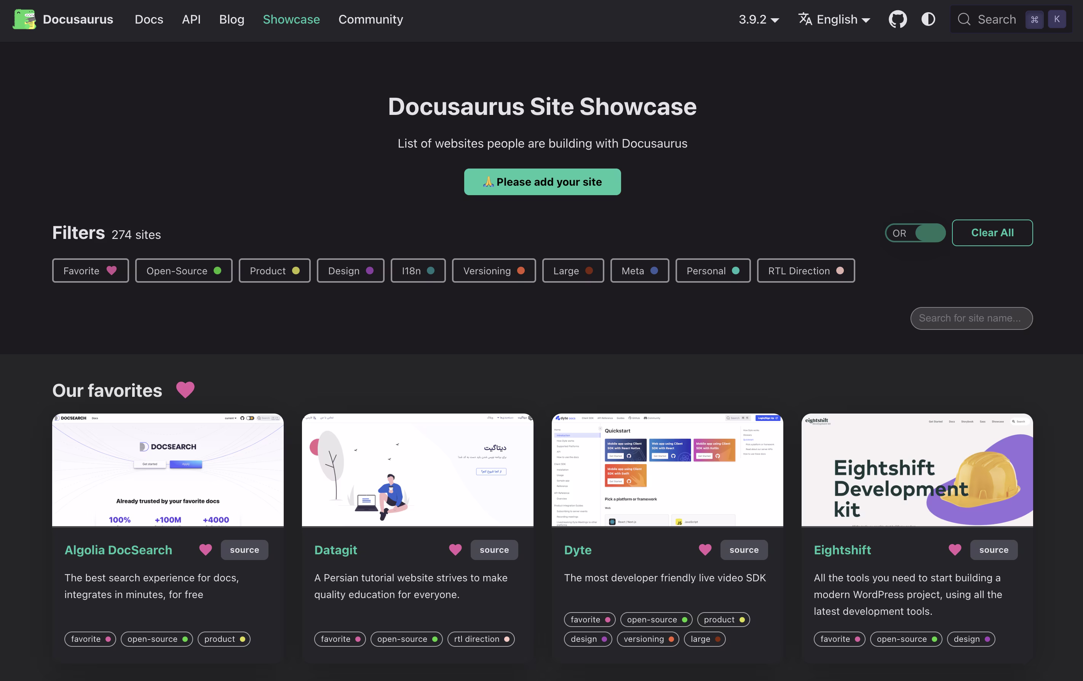Go to the Showcase page
The width and height of the screenshot is (1083, 681).
291,19
